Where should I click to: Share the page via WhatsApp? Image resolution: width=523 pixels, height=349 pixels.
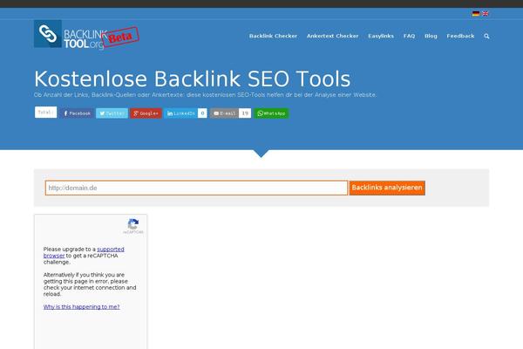pyautogui.click(x=271, y=113)
